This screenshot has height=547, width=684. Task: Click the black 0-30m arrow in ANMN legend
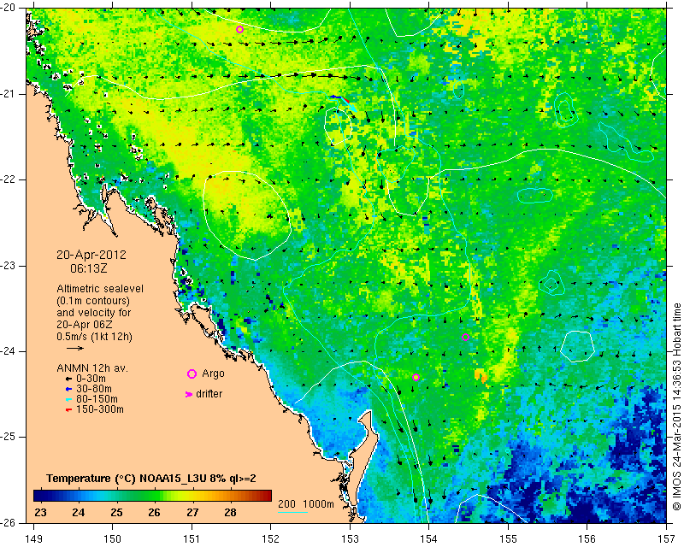point(68,379)
